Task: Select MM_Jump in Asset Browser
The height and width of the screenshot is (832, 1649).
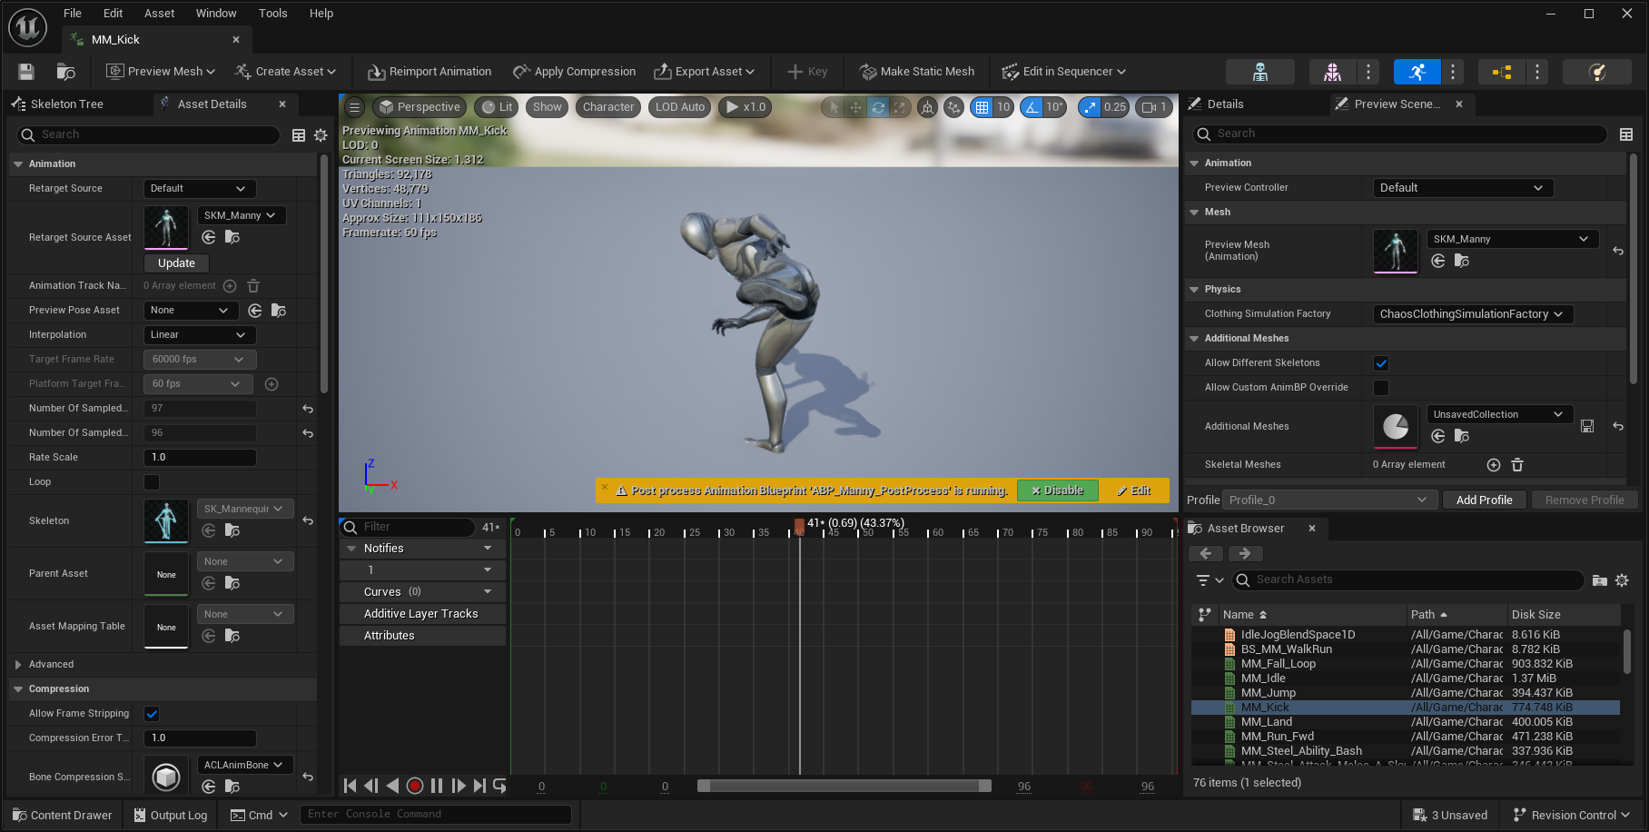Action: pyautogui.click(x=1269, y=693)
